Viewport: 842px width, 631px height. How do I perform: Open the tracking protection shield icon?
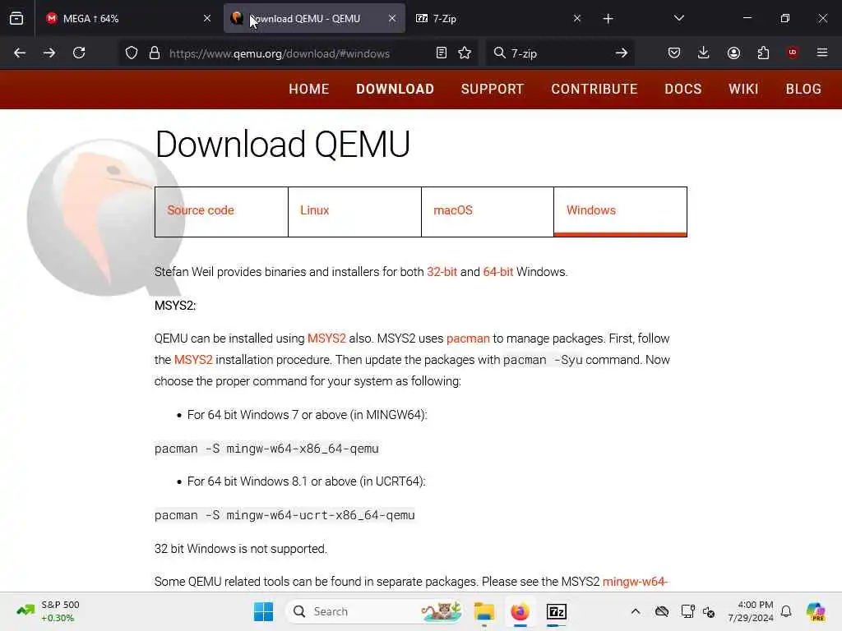132,53
